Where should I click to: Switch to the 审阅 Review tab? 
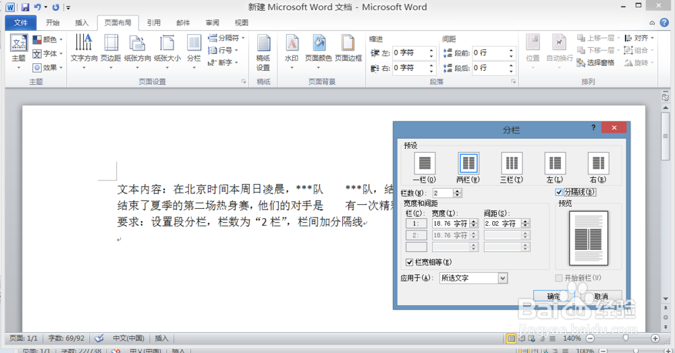click(x=212, y=23)
